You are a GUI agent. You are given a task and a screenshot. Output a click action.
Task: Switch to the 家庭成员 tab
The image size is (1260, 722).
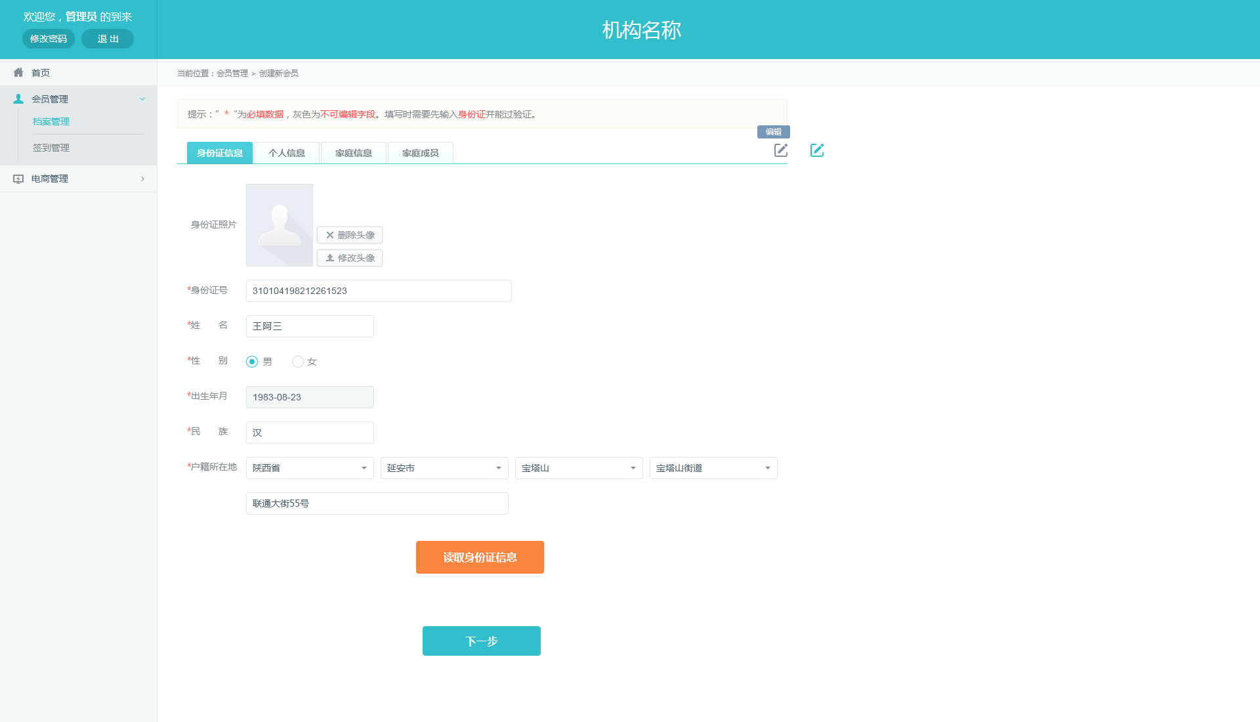click(421, 153)
